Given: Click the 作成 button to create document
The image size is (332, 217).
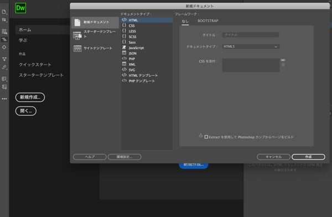Looking at the screenshot, I should (308, 157).
